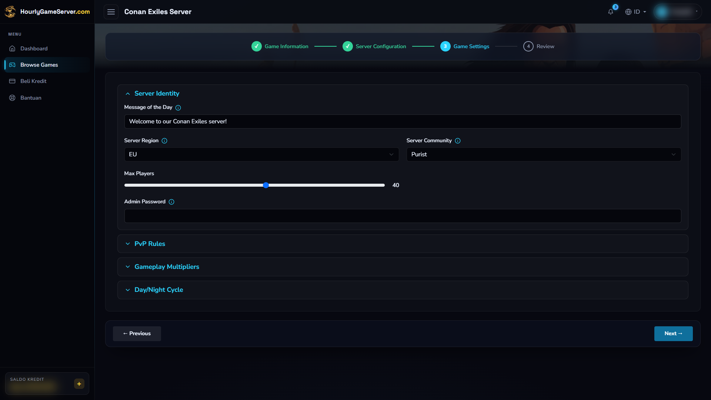Collapse the Server Identity section
711x400 pixels.
coord(403,93)
